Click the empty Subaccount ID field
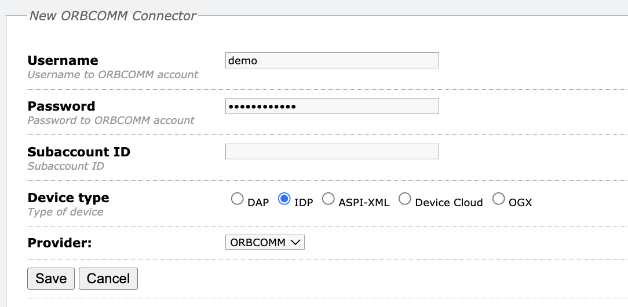Viewport: 628px width, 307px height. click(332, 152)
